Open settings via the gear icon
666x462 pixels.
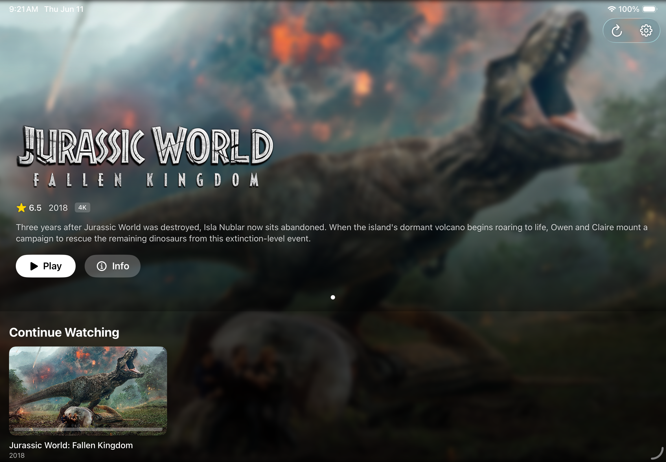tap(646, 30)
